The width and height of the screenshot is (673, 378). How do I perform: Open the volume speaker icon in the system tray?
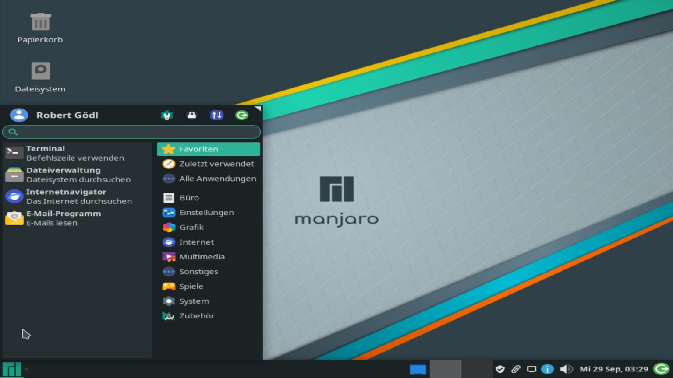point(567,369)
